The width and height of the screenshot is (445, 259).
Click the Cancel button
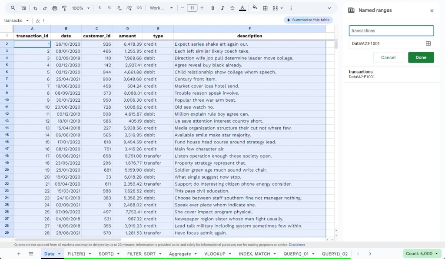pos(388,57)
